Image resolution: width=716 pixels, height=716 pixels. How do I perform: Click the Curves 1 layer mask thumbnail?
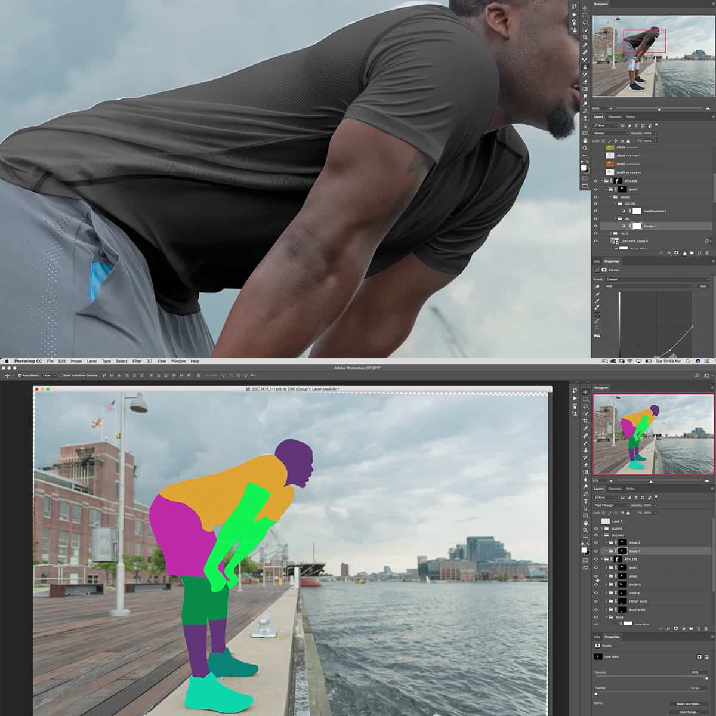click(637, 226)
